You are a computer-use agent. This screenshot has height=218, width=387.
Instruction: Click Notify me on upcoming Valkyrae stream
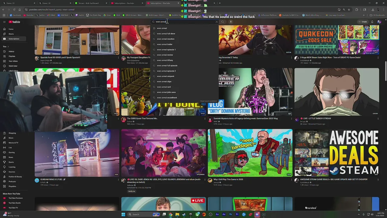[132, 191]
